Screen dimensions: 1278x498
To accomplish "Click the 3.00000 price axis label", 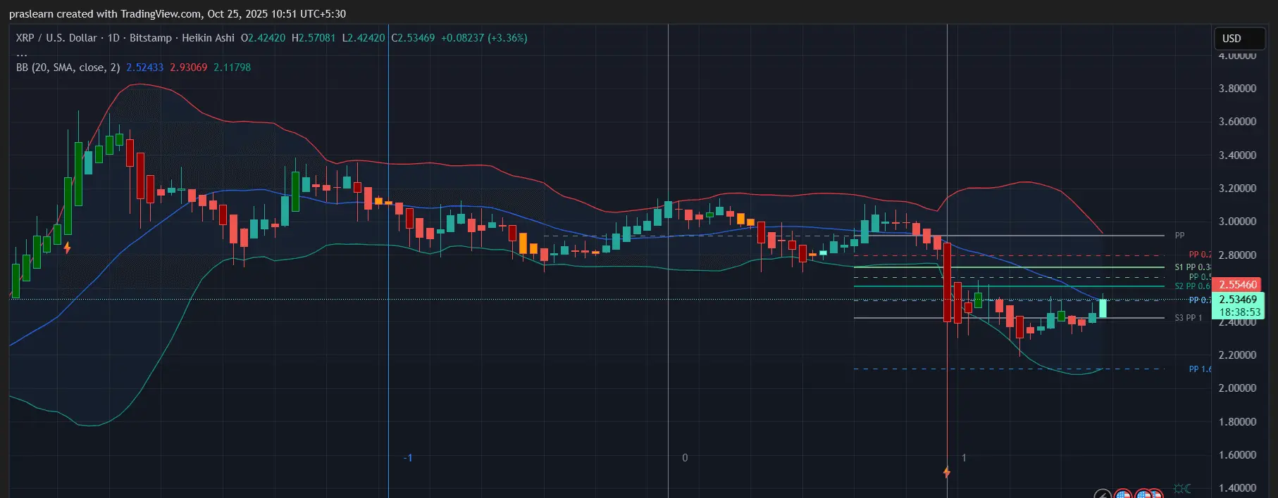I will (x=1237, y=222).
